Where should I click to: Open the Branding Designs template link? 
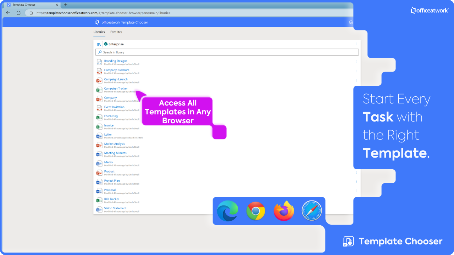click(116, 61)
